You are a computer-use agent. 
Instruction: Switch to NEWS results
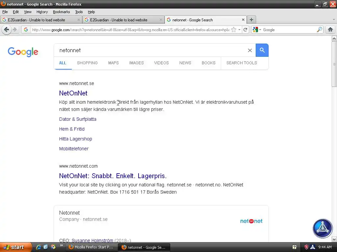[185, 63]
